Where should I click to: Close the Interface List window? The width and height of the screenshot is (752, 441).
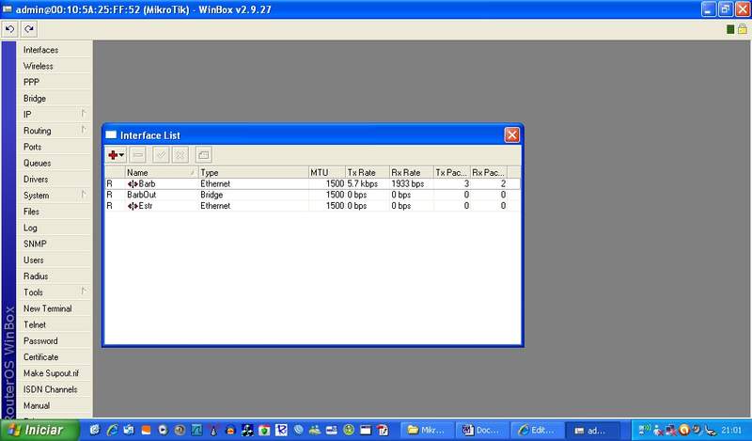[x=511, y=134]
